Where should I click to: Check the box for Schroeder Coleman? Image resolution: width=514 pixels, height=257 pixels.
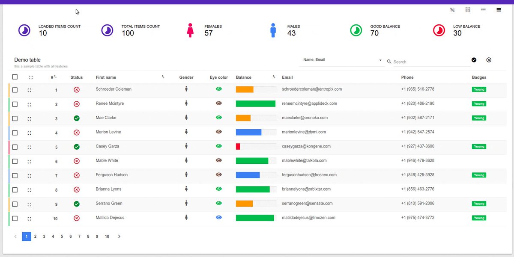tap(15, 90)
